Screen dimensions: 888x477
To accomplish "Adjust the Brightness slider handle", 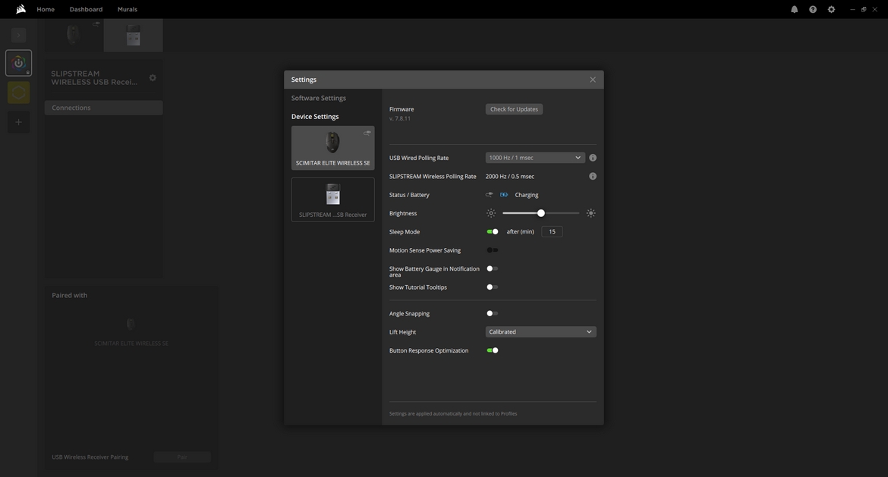I will 541,213.
